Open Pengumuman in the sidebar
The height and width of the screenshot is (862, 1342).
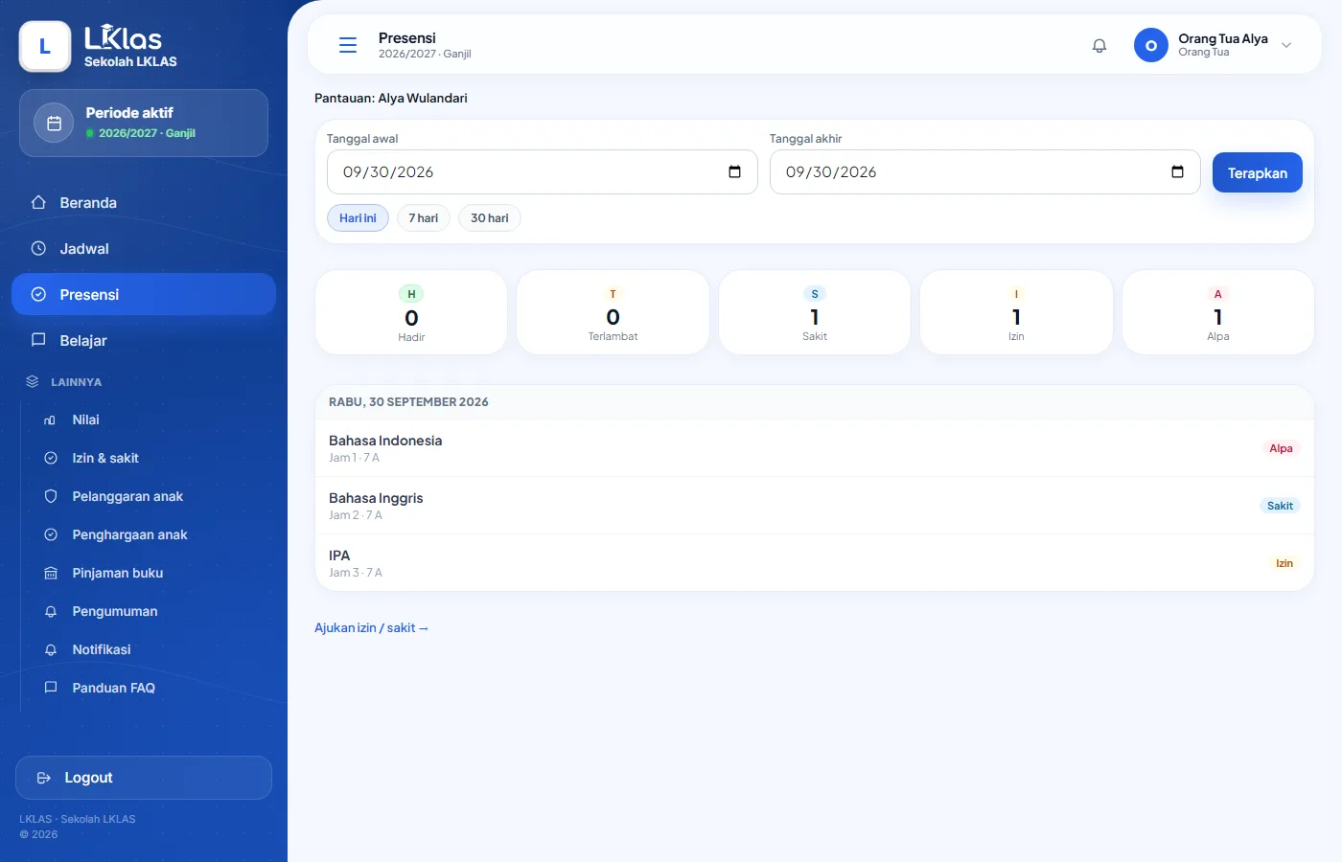click(153, 612)
